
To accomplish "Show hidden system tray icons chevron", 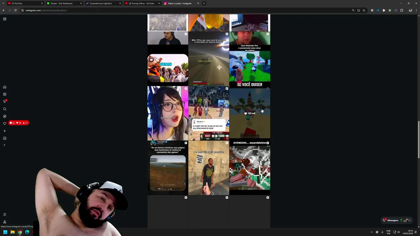I will click(x=372, y=232).
